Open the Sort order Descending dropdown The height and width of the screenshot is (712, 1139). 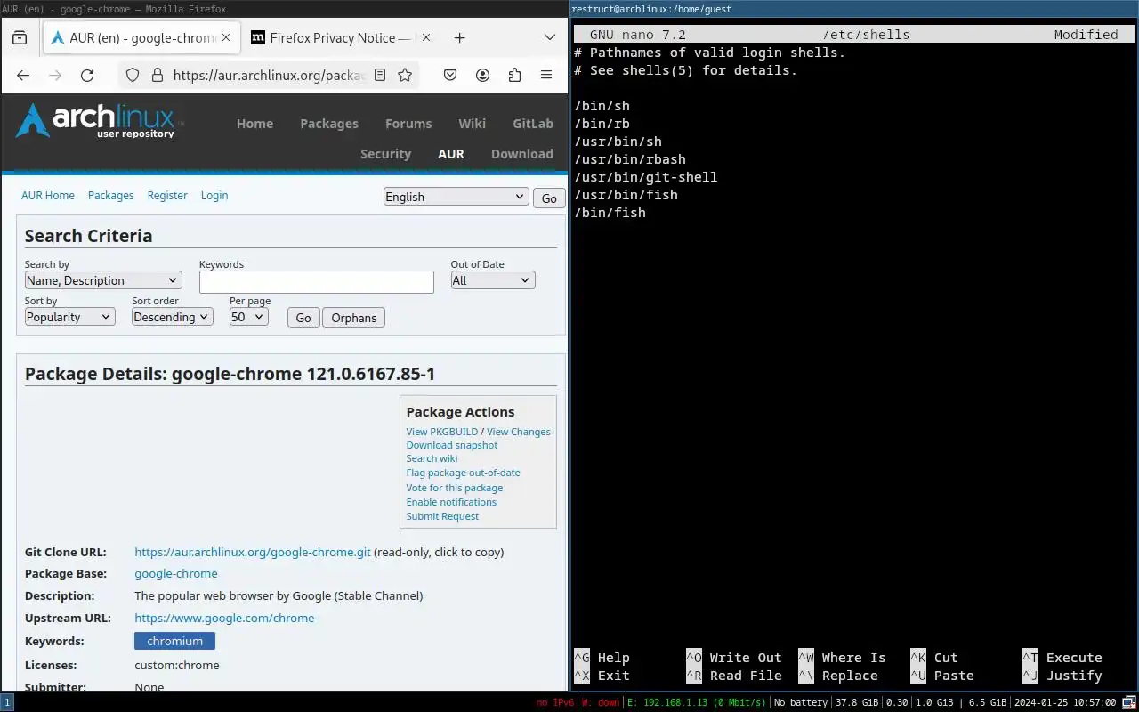pyautogui.click(x=173, y=317)
